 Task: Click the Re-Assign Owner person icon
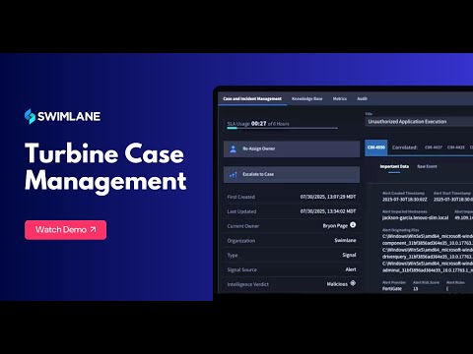tap(234, 148)
